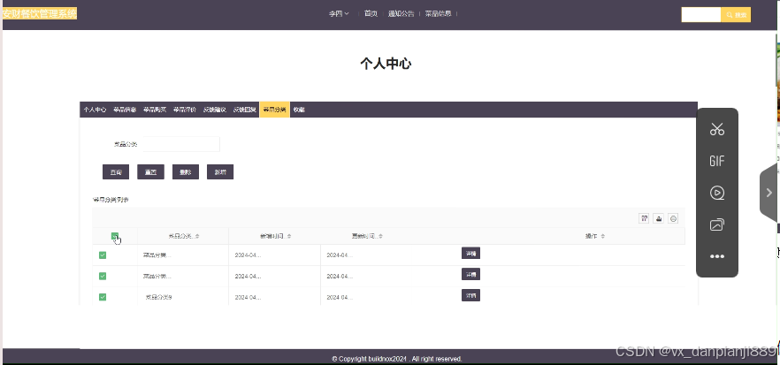Viewport: 780px width, 365px height.
Task: Open 详情 for the second table row
Action: [470, 274]
